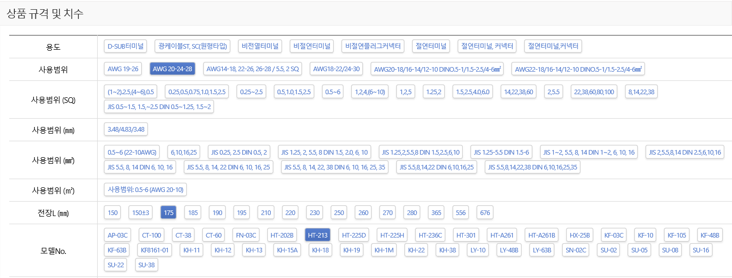The image size is (732, 278).
Task: Choose SQ range 0.5~6
Action: pyautogui.click(x=333, y=92)
